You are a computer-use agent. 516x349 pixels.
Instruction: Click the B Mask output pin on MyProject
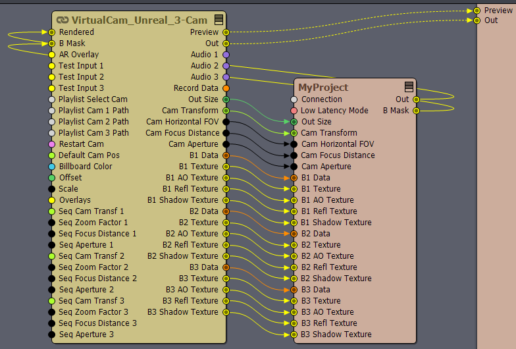416,111
